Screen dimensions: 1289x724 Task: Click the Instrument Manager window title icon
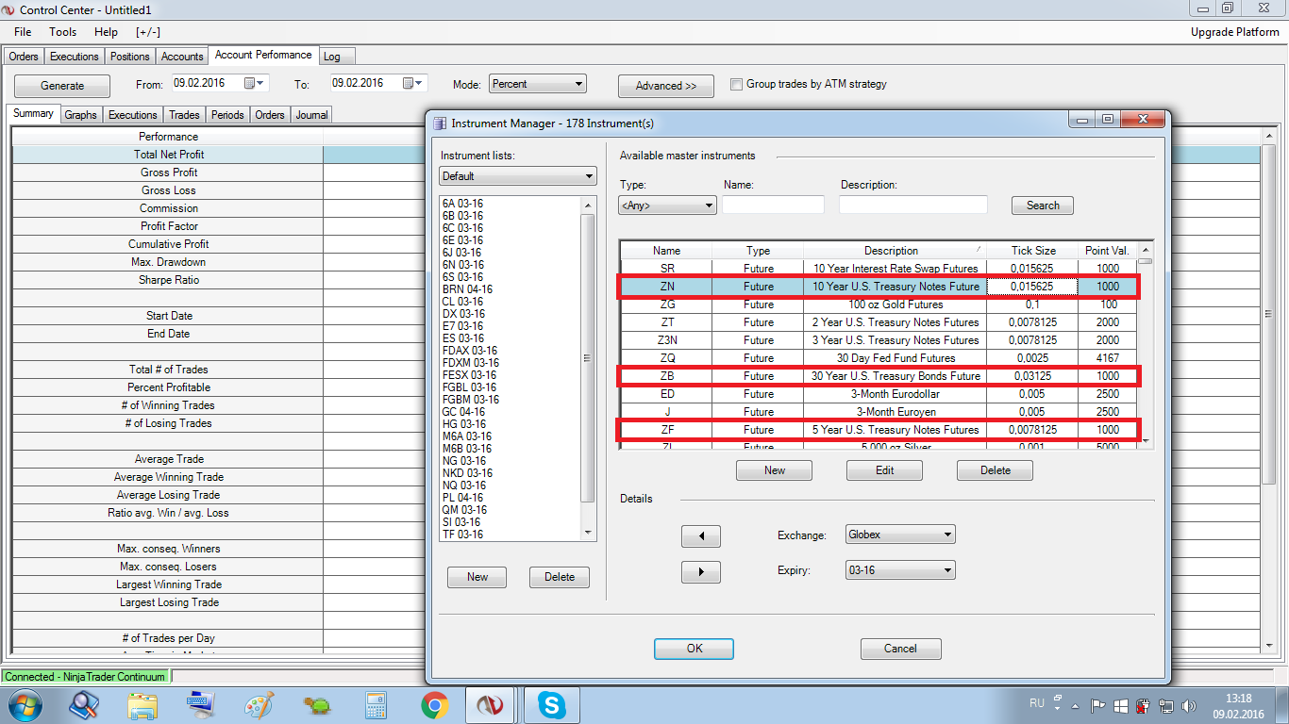439,123
